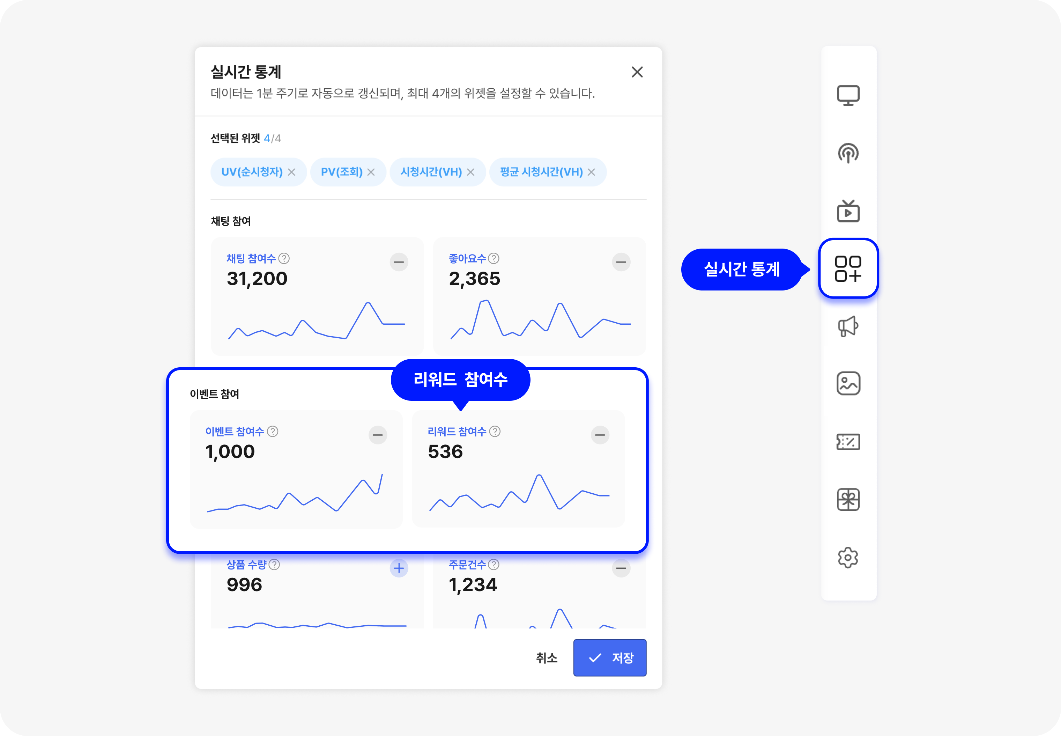The image size is (1061, 736).
Task: Show help for 상품 수량
Action: [x=274, y=565]
